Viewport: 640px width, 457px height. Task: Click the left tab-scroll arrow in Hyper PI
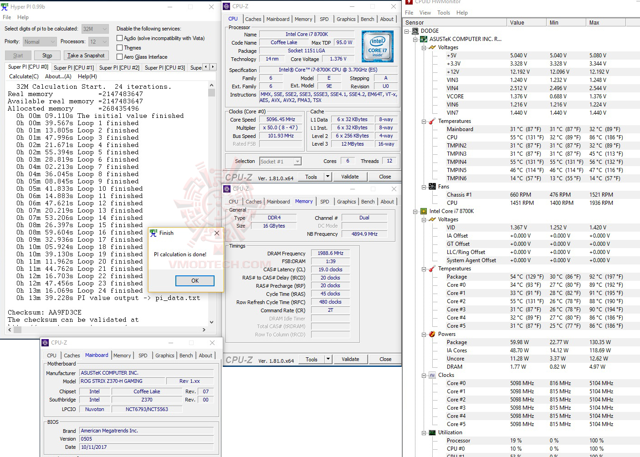pyautogui.click(x=206, y=67)
